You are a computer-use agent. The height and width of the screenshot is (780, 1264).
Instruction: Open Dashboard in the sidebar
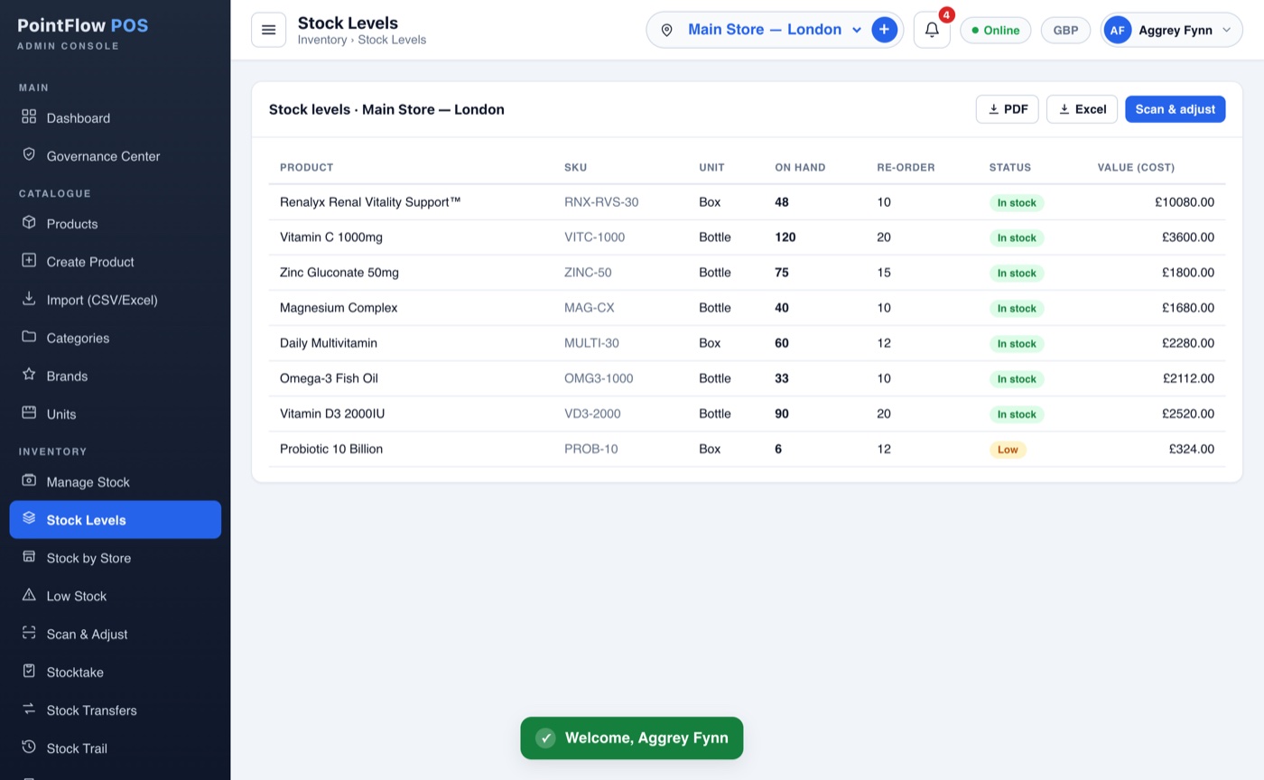pos(116,117)
